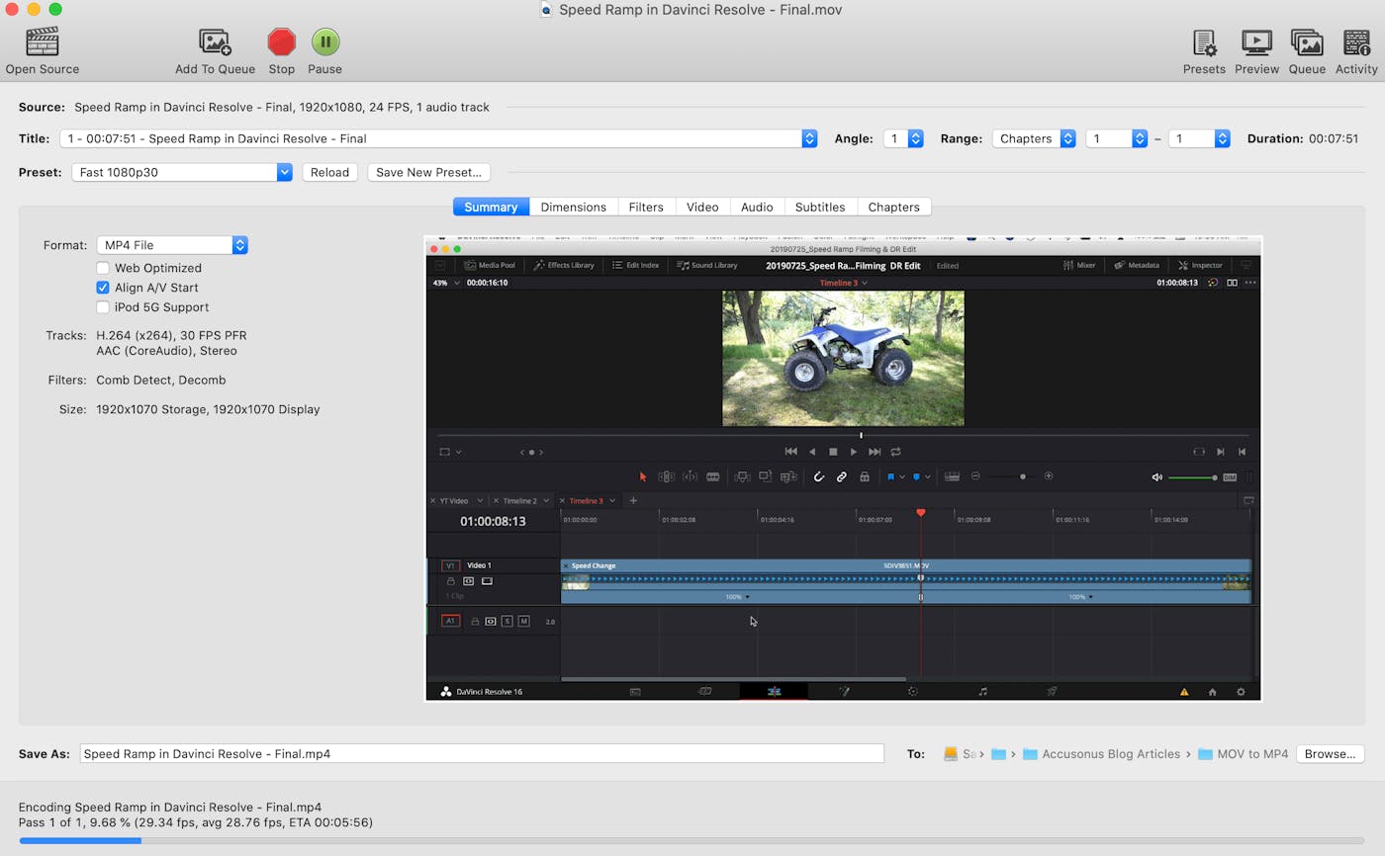The image size is (1385, 856).
Task: Open the Presets panel from the toolbar
Action: [x=1204, y=43]
